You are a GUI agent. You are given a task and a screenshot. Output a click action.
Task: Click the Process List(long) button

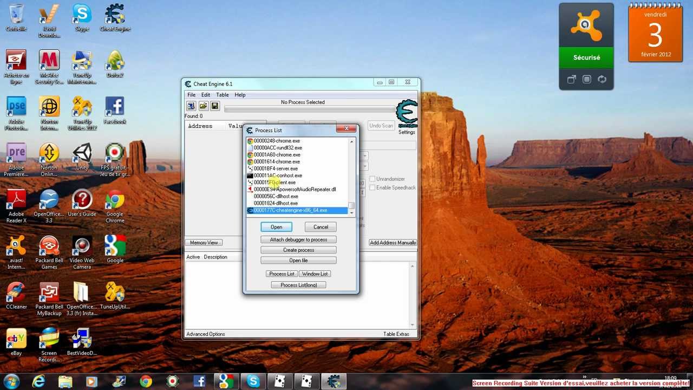[299, 285]
